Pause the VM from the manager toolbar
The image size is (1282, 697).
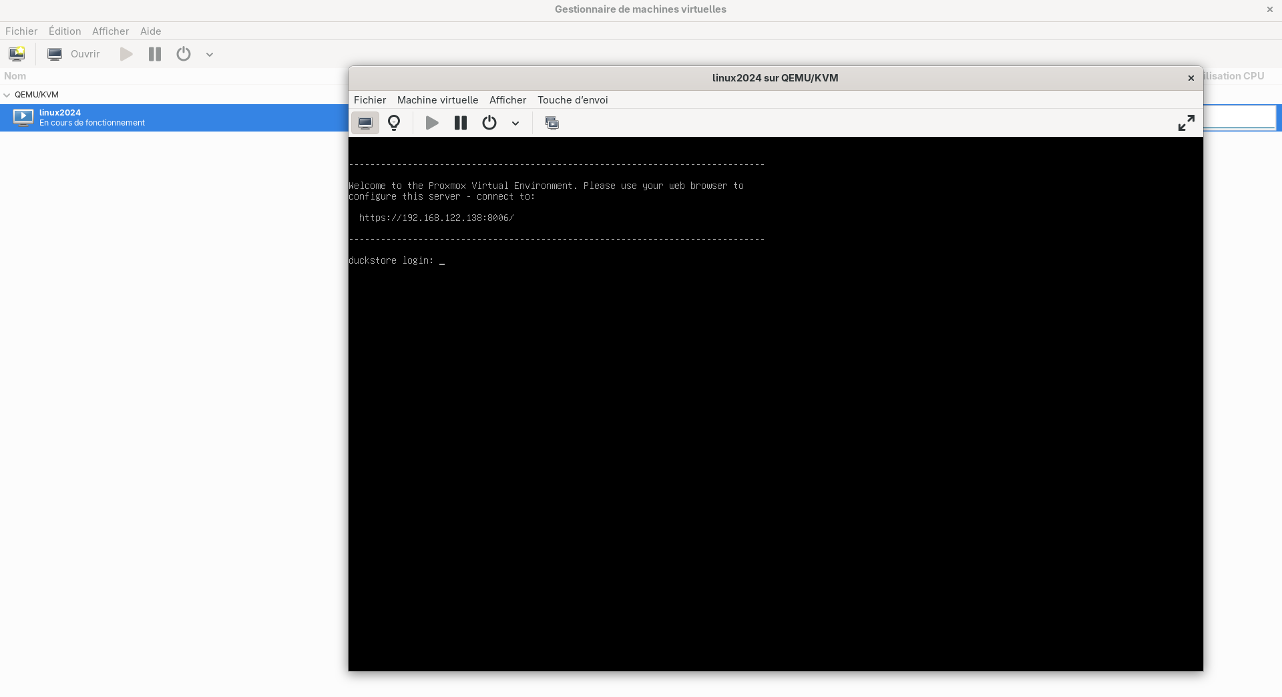click(155, 54)
